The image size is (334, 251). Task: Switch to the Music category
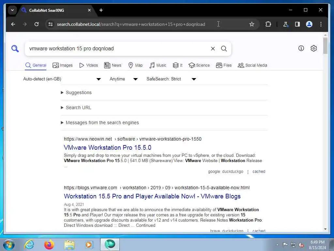pyautogui.click(x=158, y=65)
